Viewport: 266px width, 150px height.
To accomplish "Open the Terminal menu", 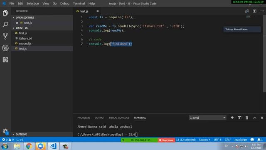I will (79, 3).
